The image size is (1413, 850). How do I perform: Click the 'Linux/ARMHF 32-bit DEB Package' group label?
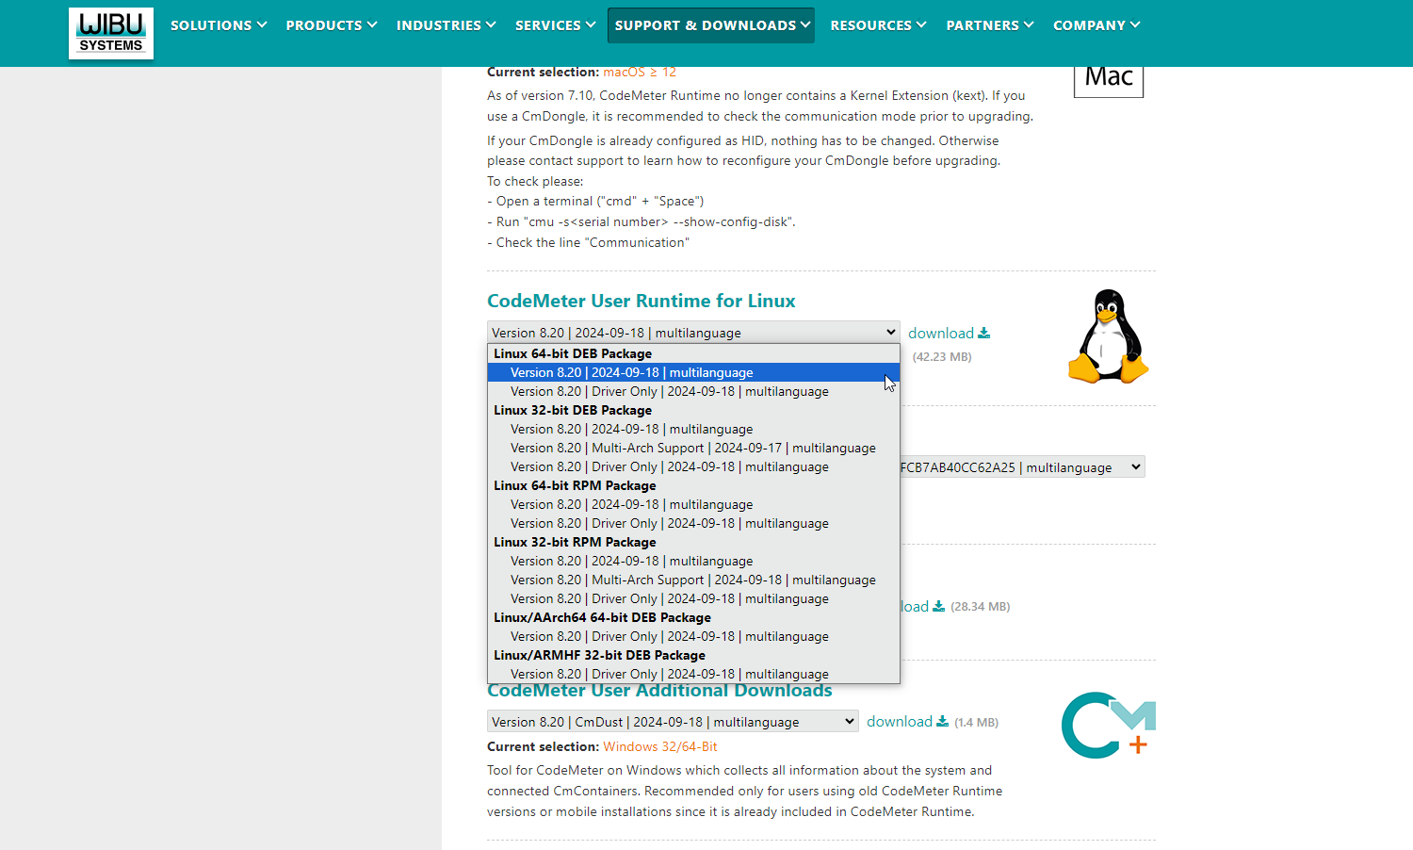[x=599, y=655]
